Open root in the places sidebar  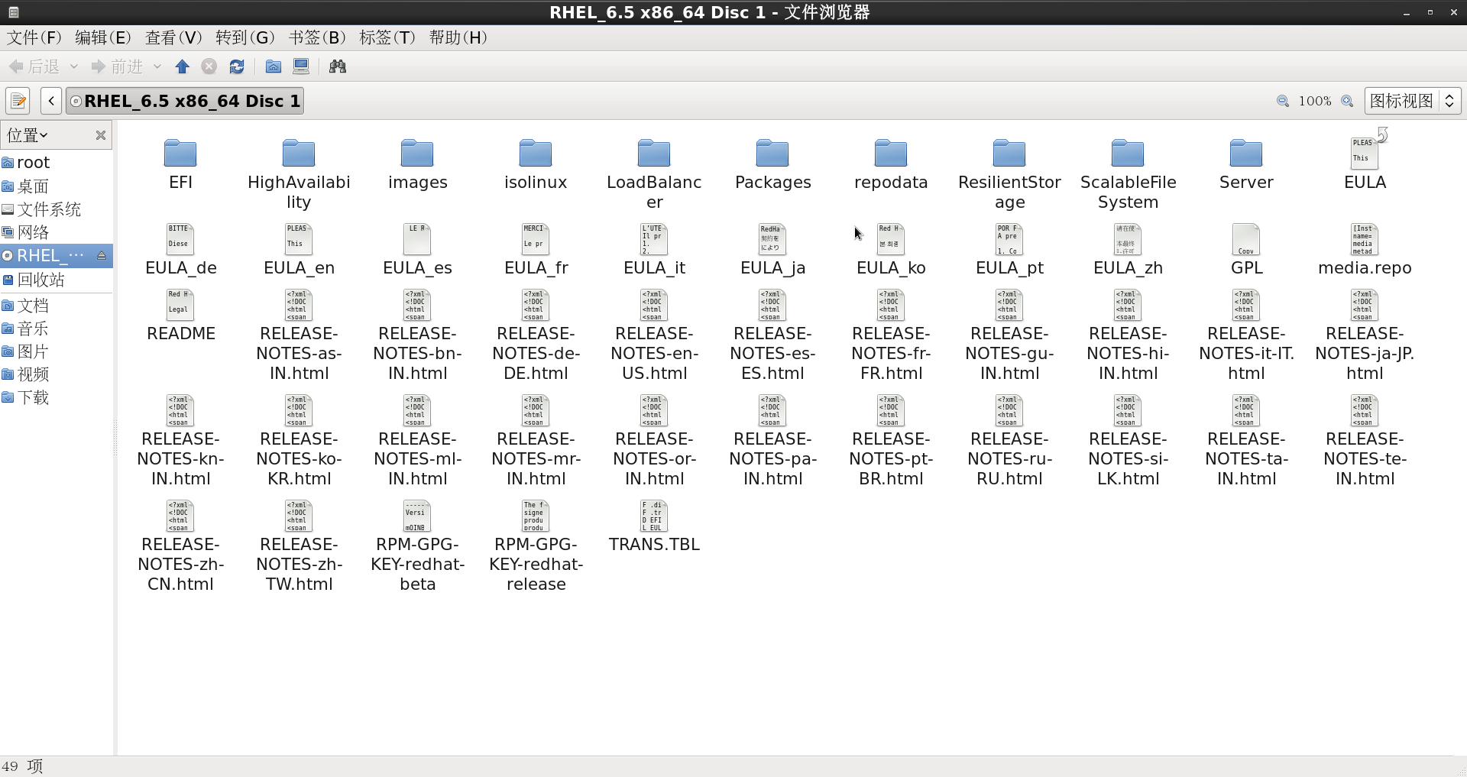(57, 163)
